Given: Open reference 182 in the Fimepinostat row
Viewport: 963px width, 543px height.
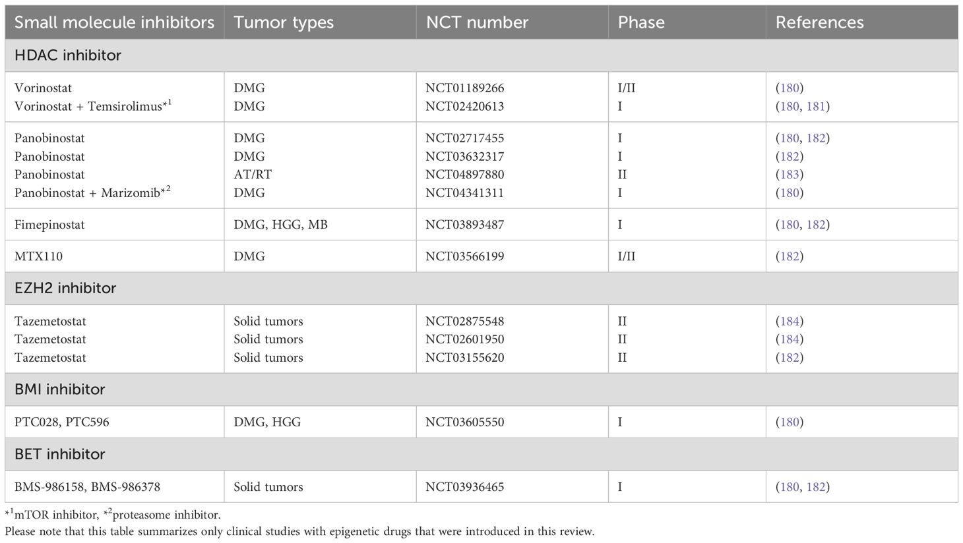Looking at the screenshot, I should pos(816,225).
